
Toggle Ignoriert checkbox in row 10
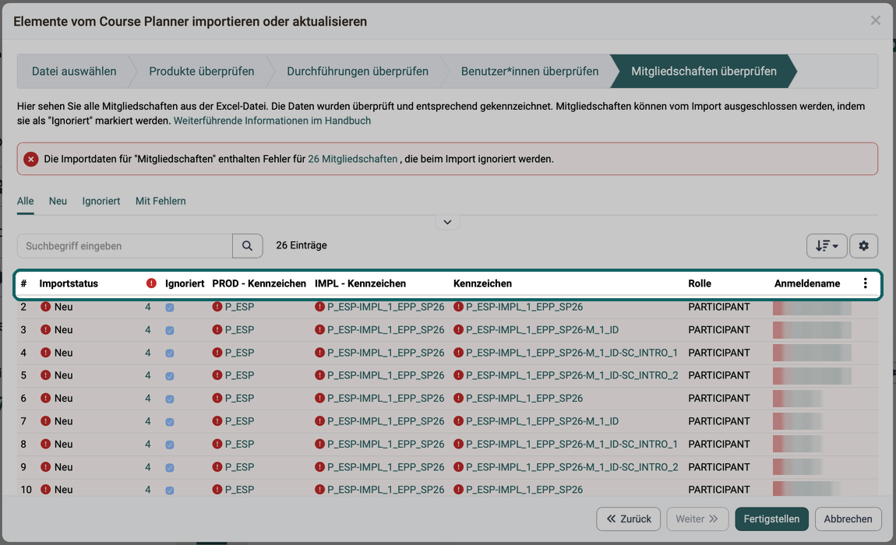[170, 490]
